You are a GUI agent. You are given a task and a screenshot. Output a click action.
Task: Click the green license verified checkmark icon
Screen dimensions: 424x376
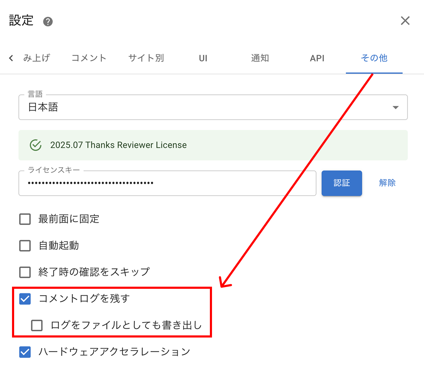(35, 145)
